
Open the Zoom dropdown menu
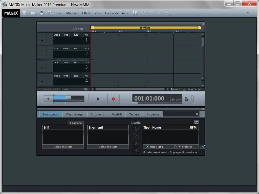pyautogui.click(x=175, y=89)
